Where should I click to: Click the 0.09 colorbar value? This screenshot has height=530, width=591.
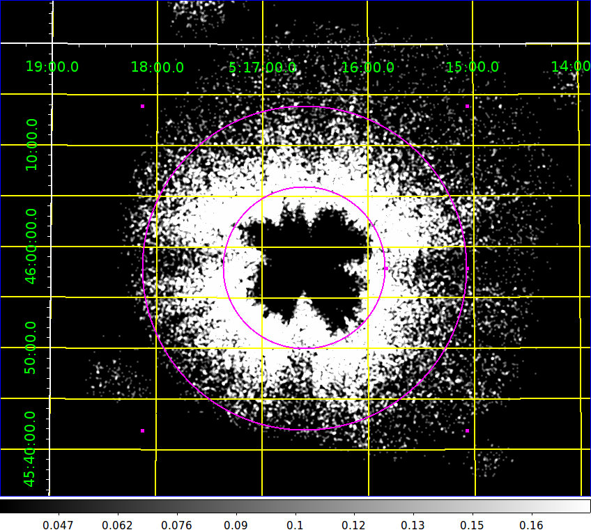[236, 524]
